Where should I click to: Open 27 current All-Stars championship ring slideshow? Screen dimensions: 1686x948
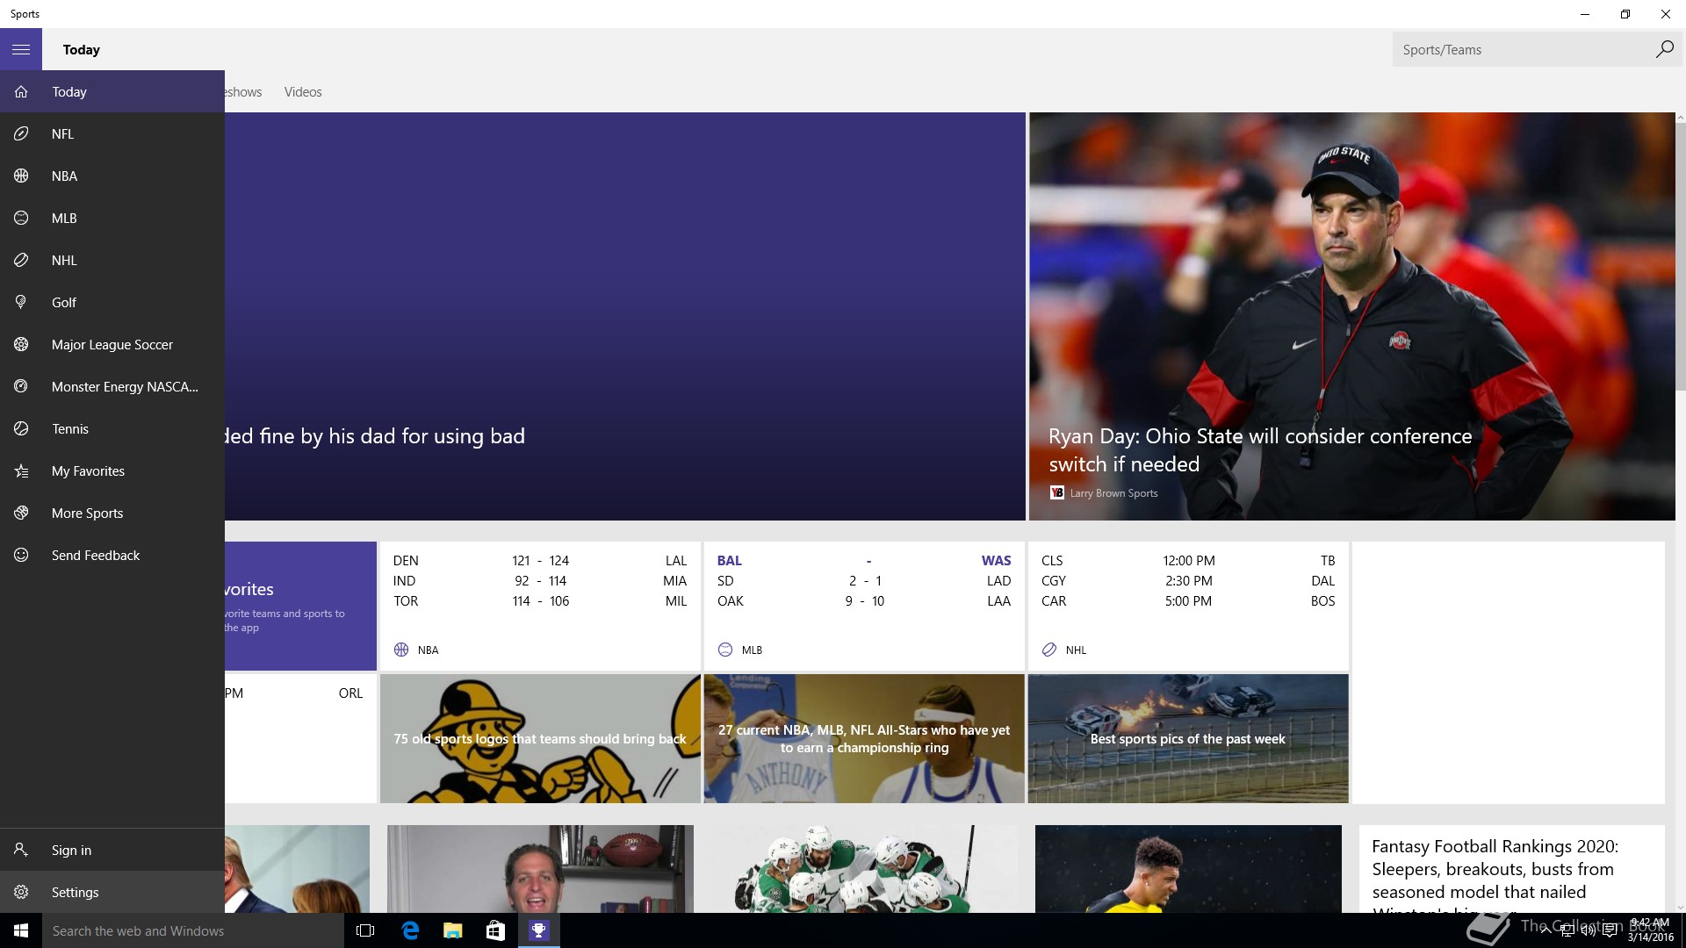pyautogui.click(x=864, y=738)
